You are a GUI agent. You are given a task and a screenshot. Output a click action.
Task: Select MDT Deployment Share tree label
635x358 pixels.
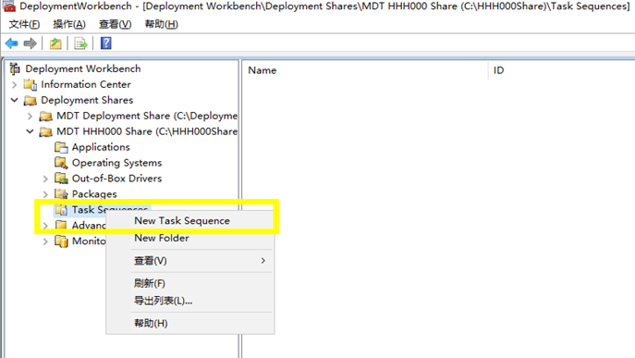coord(147,116)
